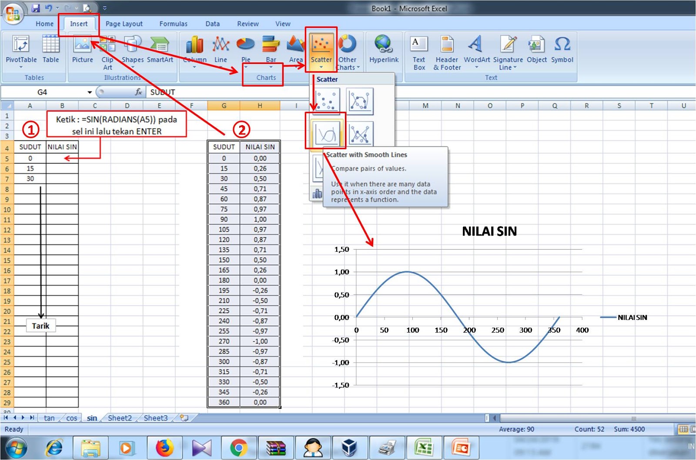Open the Sheet2 worksheet tab
This screenshot has height=460, width=696.
[x=120, y=418]
